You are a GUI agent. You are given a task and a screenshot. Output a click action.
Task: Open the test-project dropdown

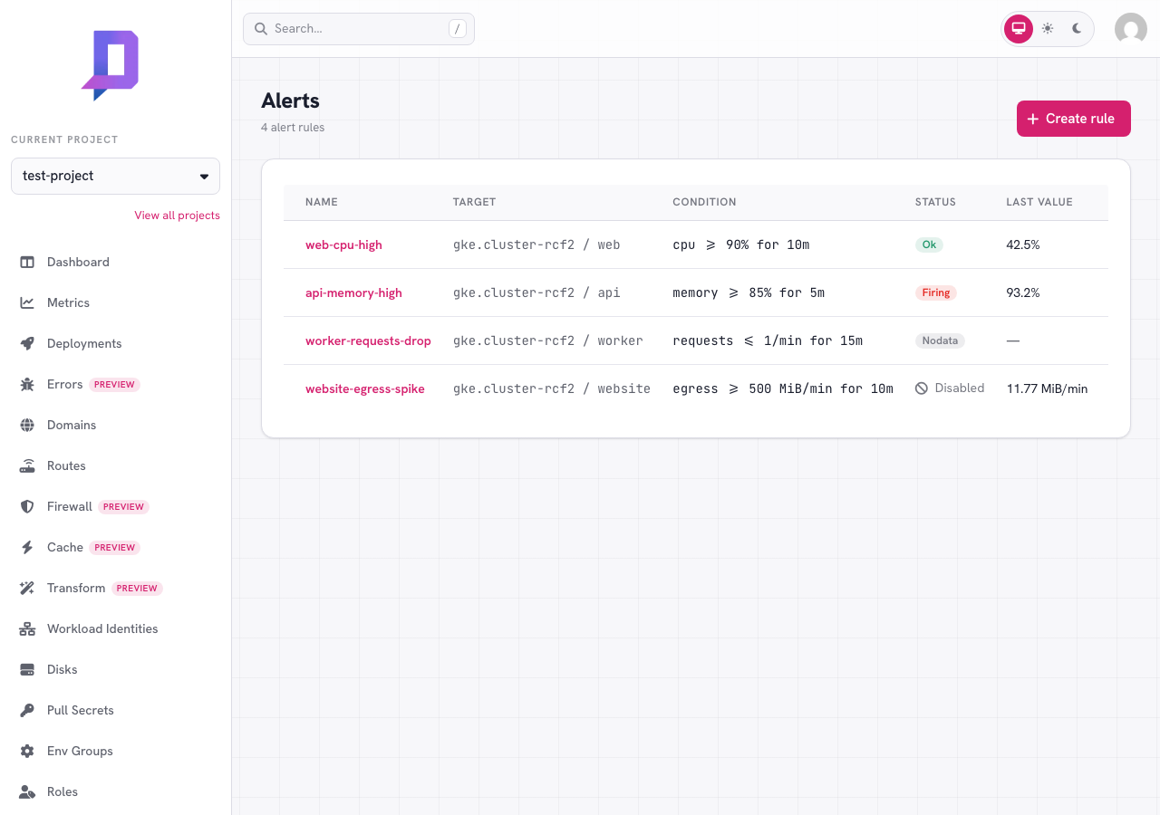[115, 176]
